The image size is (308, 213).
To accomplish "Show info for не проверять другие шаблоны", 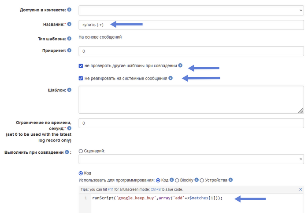I will pos(180,65).
